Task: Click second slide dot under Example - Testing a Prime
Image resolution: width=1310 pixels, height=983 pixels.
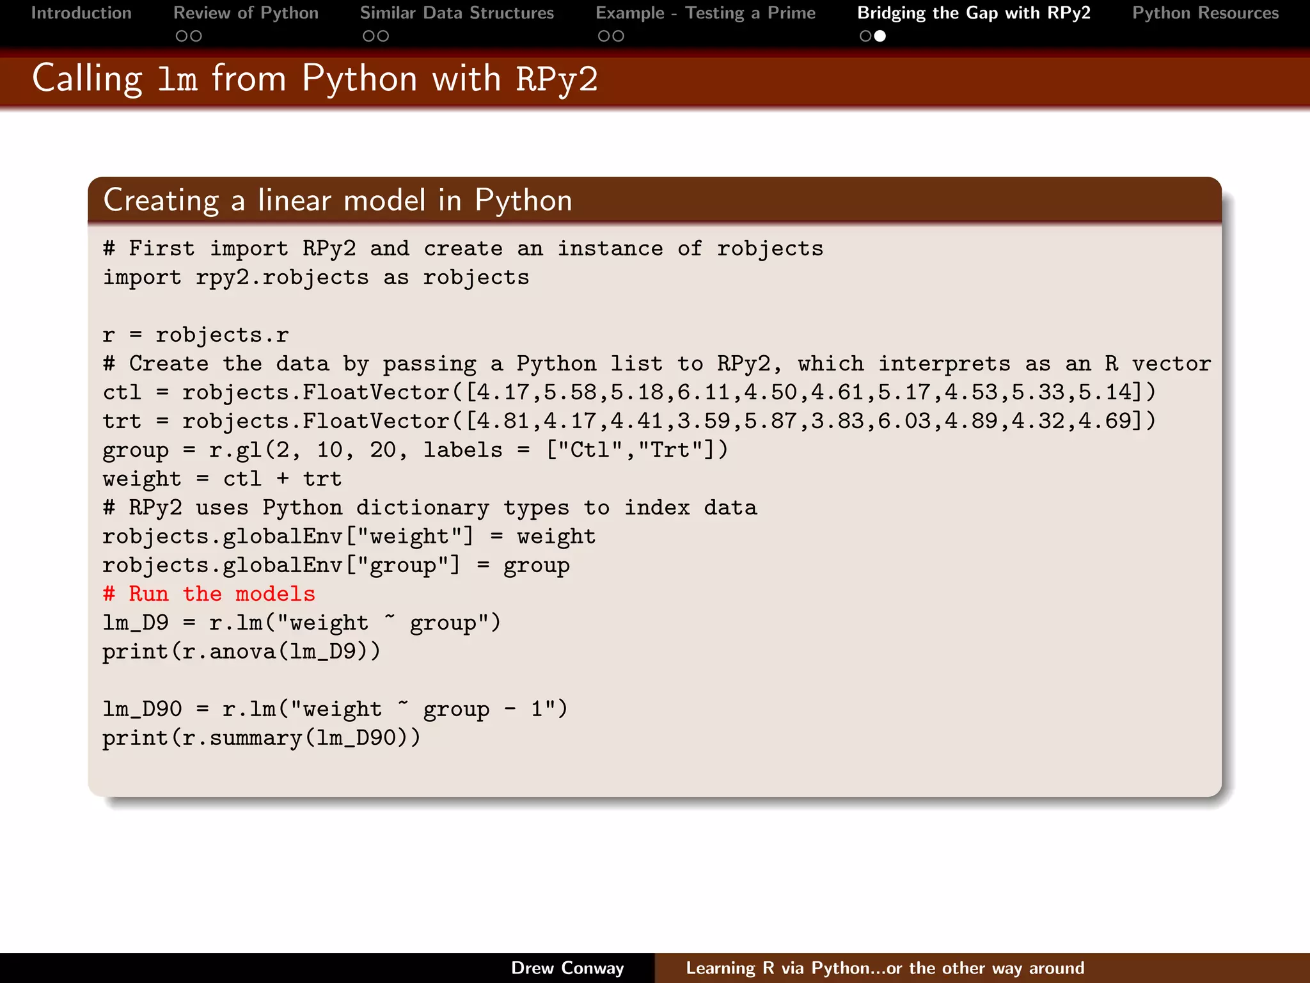Action: pos(619,36)
